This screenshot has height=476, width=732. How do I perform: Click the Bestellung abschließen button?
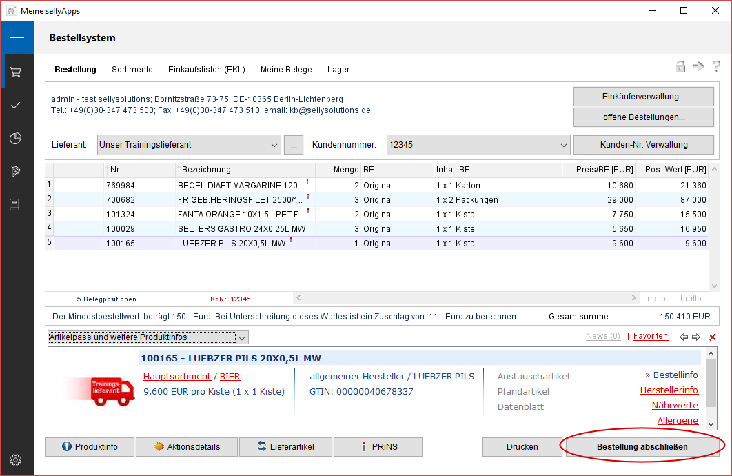click(x=642, y=446)
